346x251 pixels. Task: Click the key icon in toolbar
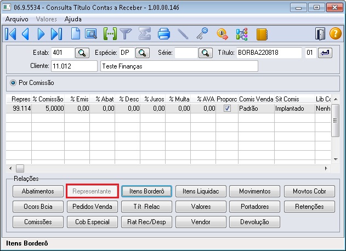coord(202,34)
